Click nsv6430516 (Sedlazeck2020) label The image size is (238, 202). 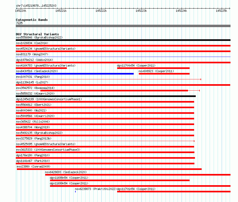(x=37, y=71)
